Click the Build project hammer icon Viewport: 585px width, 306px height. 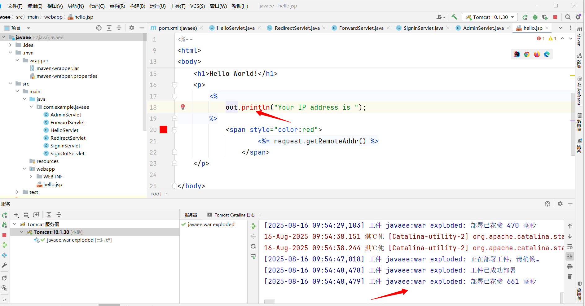pyautogui.click(x=454, y=17)
